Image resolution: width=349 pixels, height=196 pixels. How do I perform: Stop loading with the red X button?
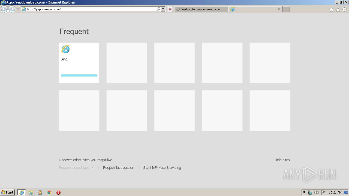coord(170,9)
